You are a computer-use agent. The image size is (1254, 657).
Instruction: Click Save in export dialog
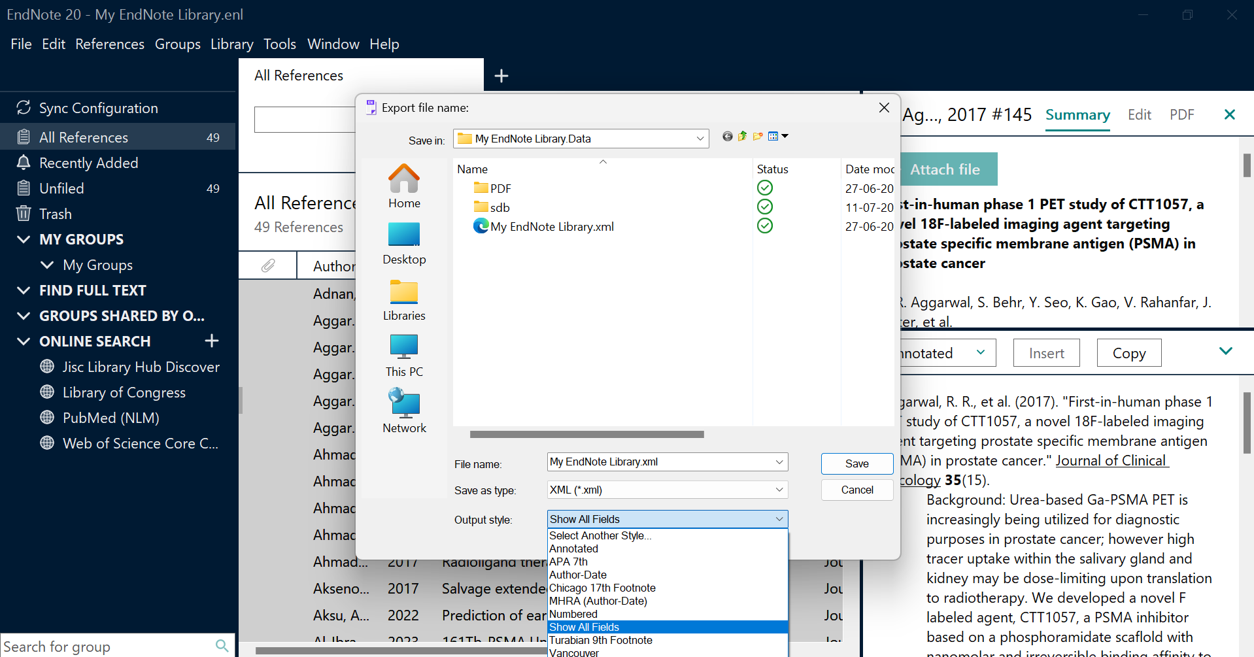857,463
